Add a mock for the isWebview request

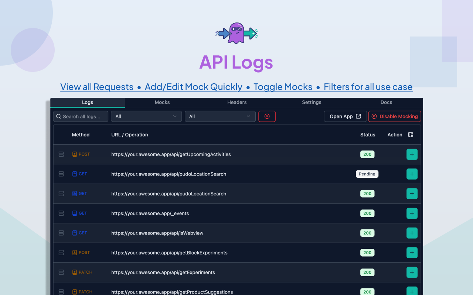coord(412,233)
